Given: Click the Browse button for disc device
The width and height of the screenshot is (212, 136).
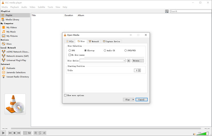Looking at the screenshot, I should 138,61.
